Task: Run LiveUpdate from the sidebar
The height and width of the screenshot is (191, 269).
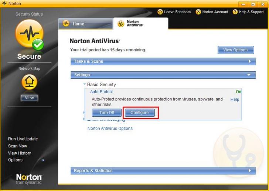Action: (23, 139)
